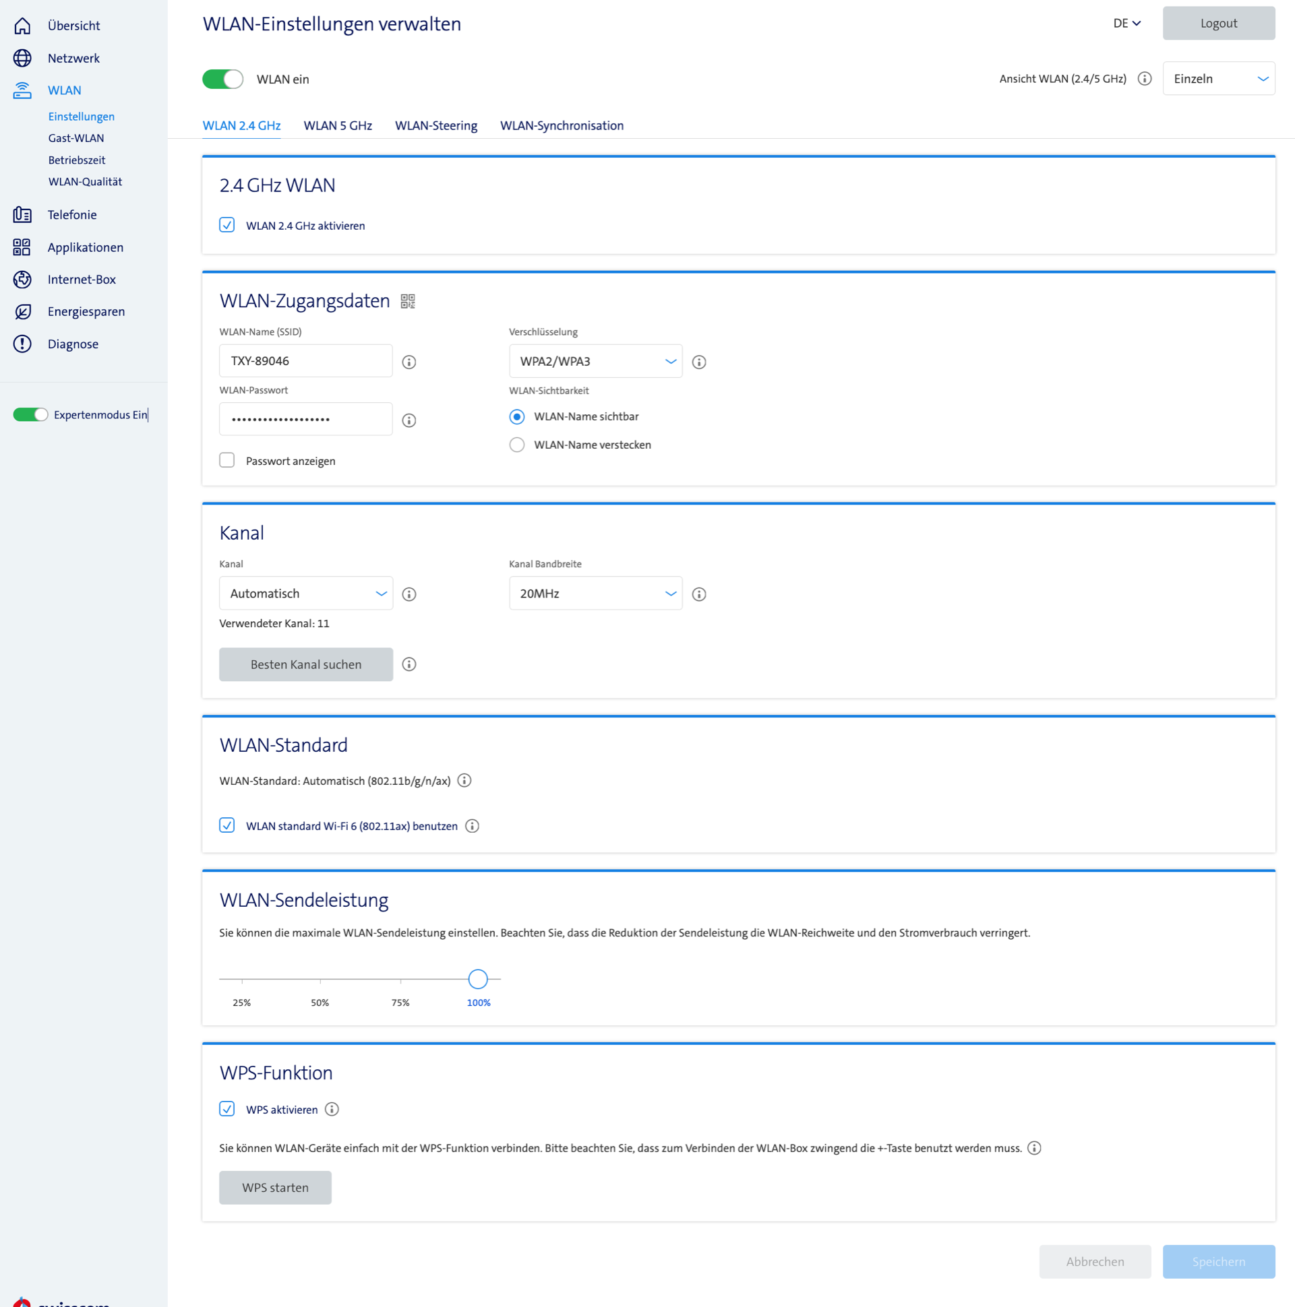This screenshot has height=1307, width=1295.
Task: Open the WLAN-Steering tab
Action: [x=436, y=125]
